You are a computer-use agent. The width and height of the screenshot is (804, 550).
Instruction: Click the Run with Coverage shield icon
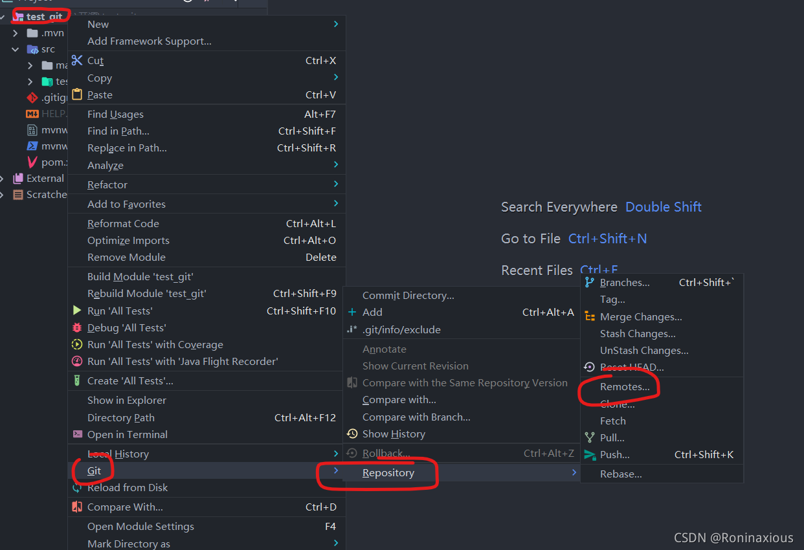tap(77, 344)
